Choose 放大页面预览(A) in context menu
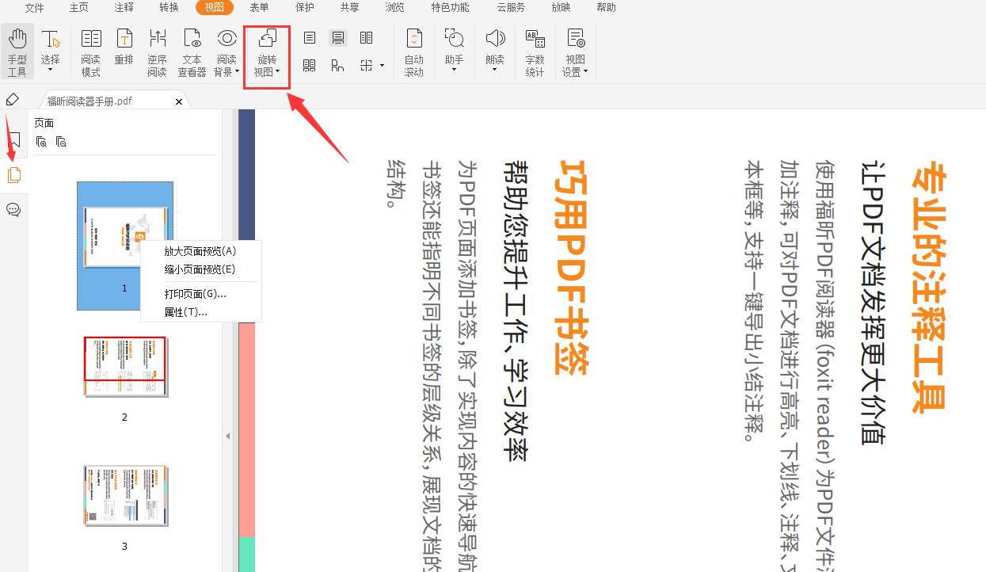This screenshot has height=572, width=986. (x=200, y=251)
